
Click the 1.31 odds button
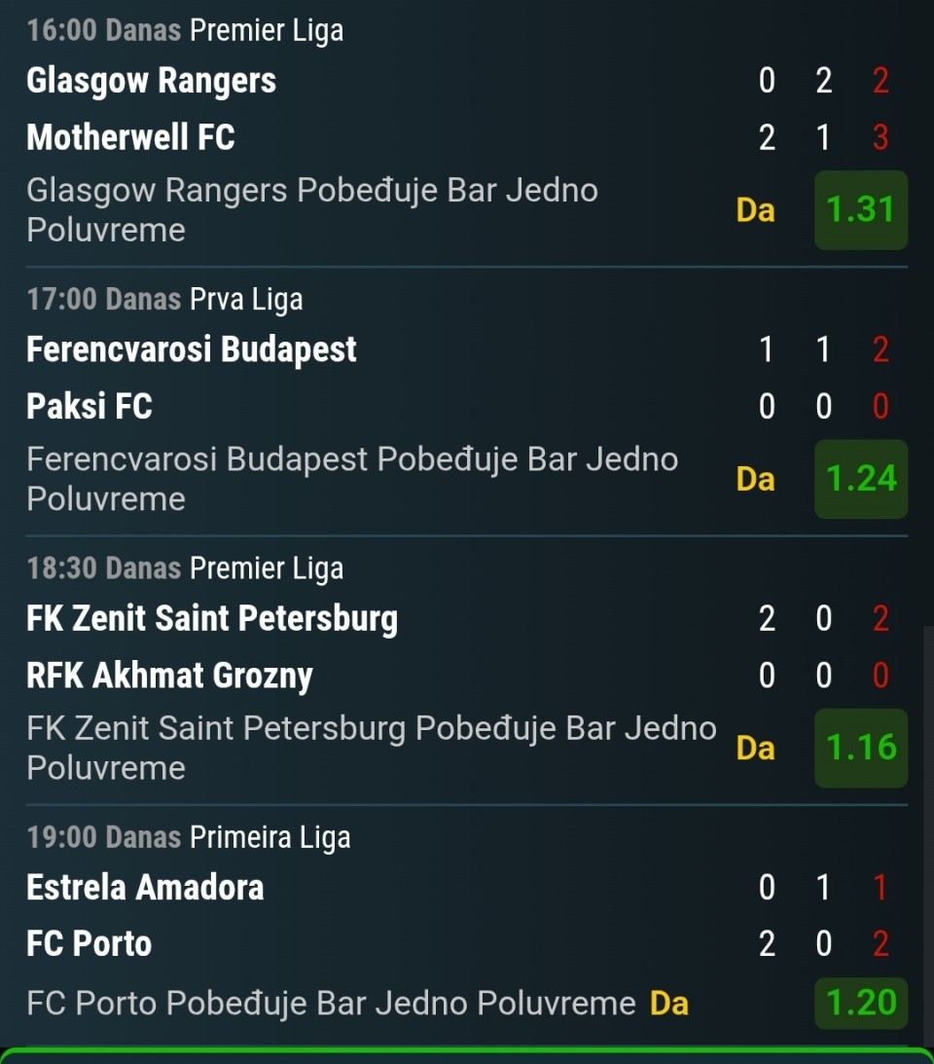tap(860, 209)
